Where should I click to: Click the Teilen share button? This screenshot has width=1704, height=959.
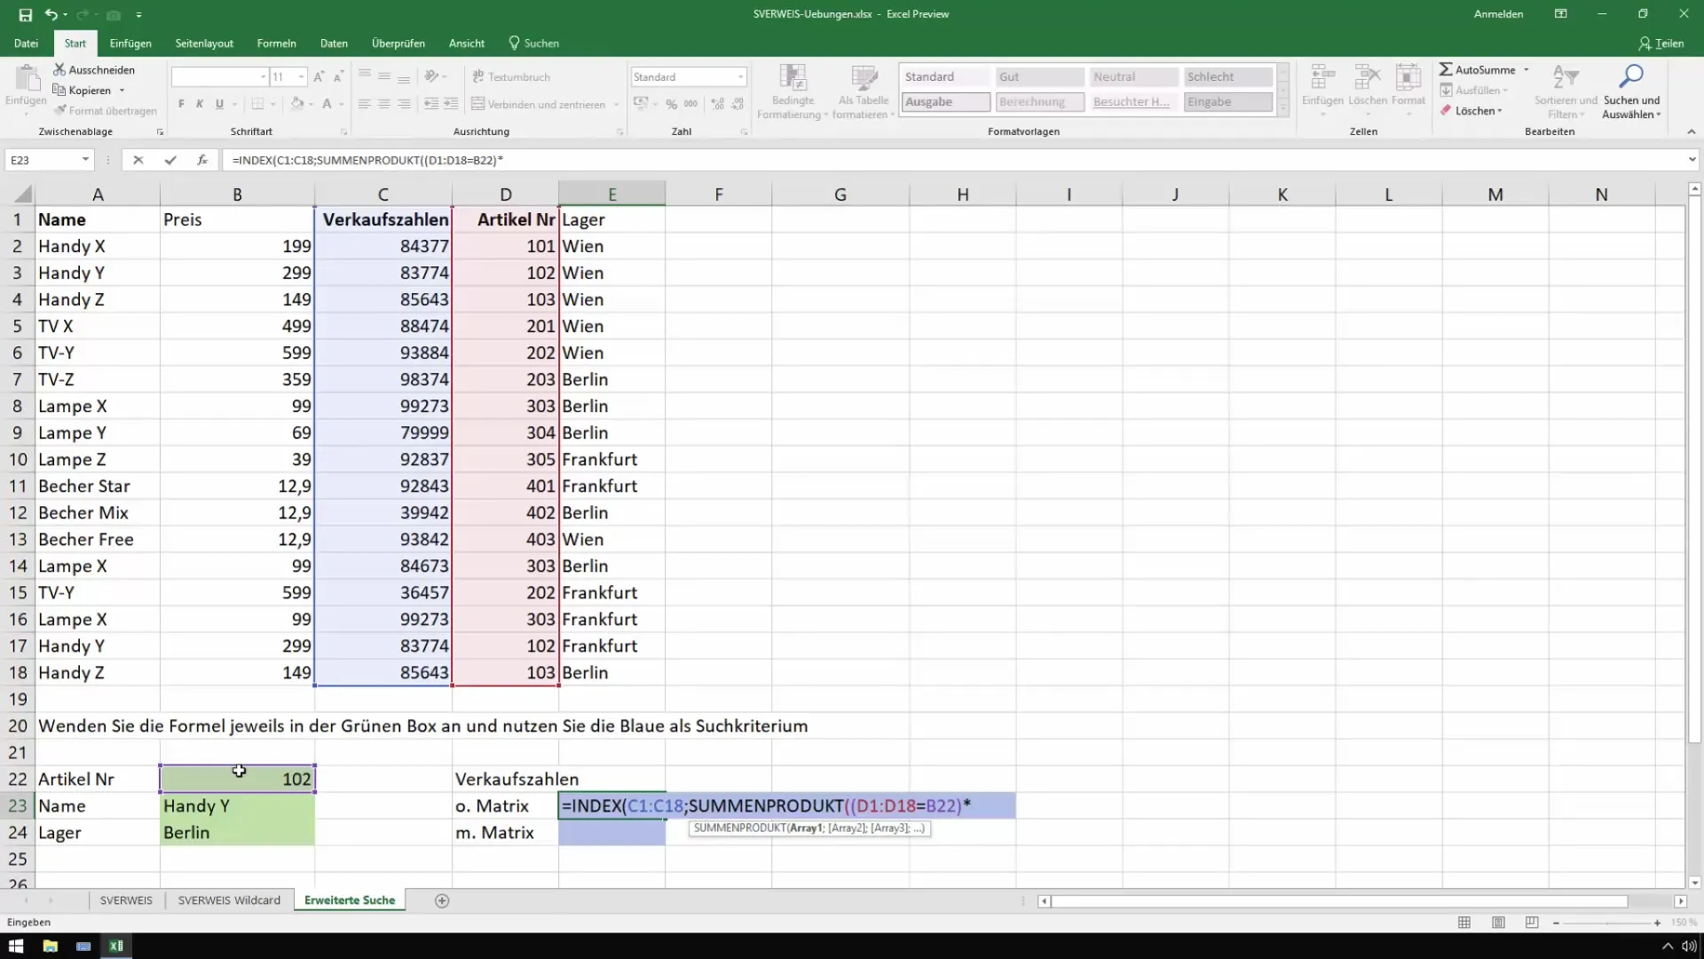1661,43
